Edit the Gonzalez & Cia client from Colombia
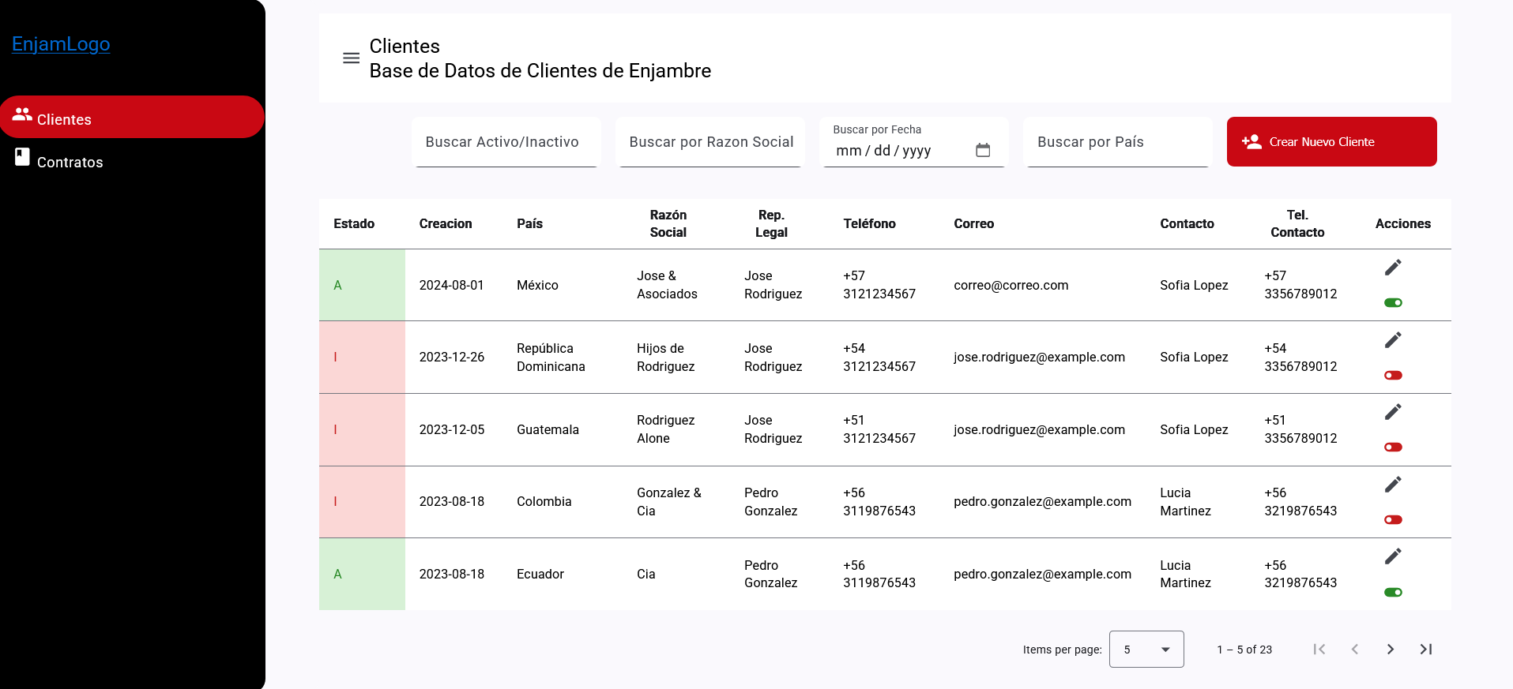Image resolution: width=1513 pixels, height=689 pixels. [x=1393, y=485]
